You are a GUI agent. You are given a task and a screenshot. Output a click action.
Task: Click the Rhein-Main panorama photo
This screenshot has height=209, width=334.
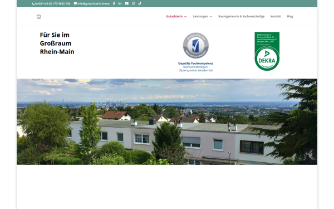tap(167, 121)
